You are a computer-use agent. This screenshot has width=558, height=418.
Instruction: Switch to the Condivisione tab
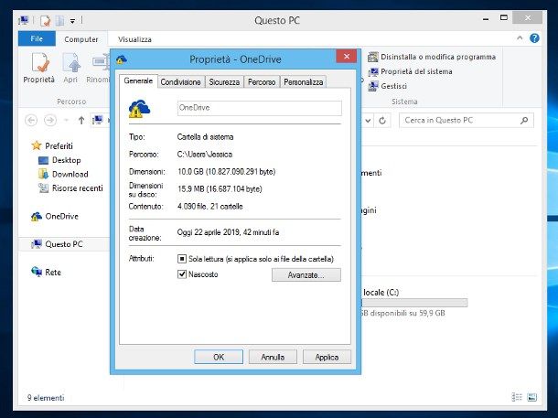181,81
